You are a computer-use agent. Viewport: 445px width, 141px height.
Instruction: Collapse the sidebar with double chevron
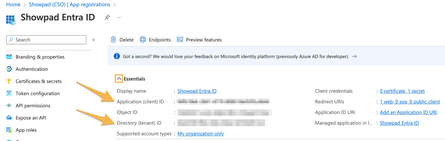click(x=93, y=40)
